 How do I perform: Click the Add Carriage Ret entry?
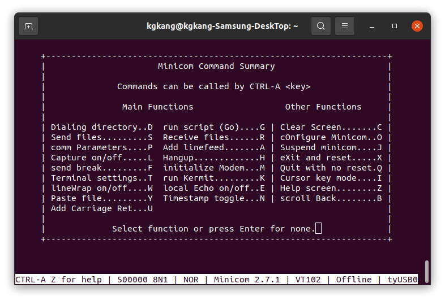[101, 209]
